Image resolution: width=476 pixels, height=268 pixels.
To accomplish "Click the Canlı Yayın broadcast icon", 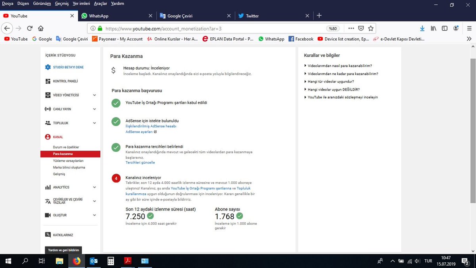I will pos(48,109).
